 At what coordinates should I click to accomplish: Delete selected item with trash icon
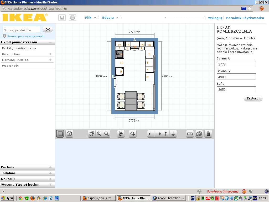click(x=208, y=134)
